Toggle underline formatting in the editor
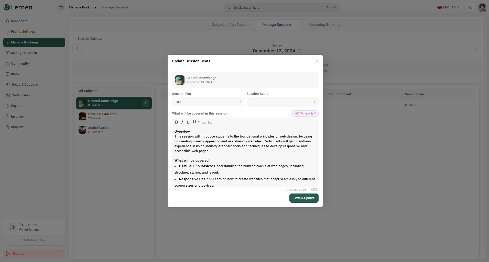 pos(188,122)
